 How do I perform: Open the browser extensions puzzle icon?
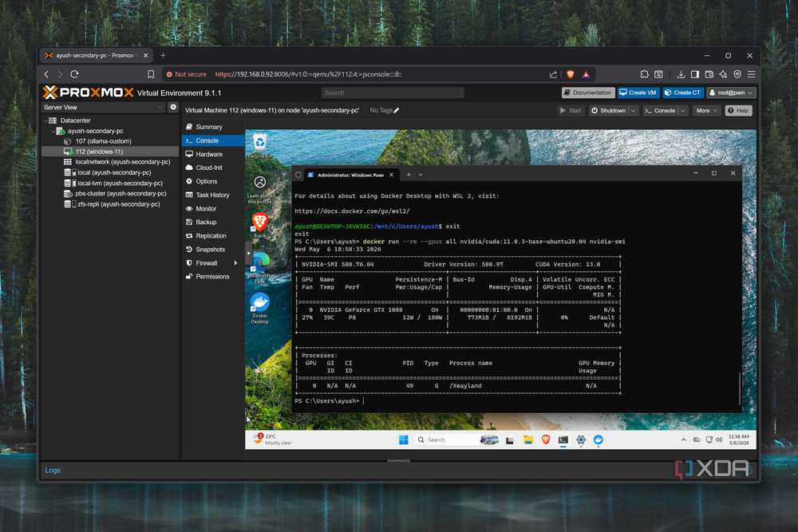tap(644, 74)
